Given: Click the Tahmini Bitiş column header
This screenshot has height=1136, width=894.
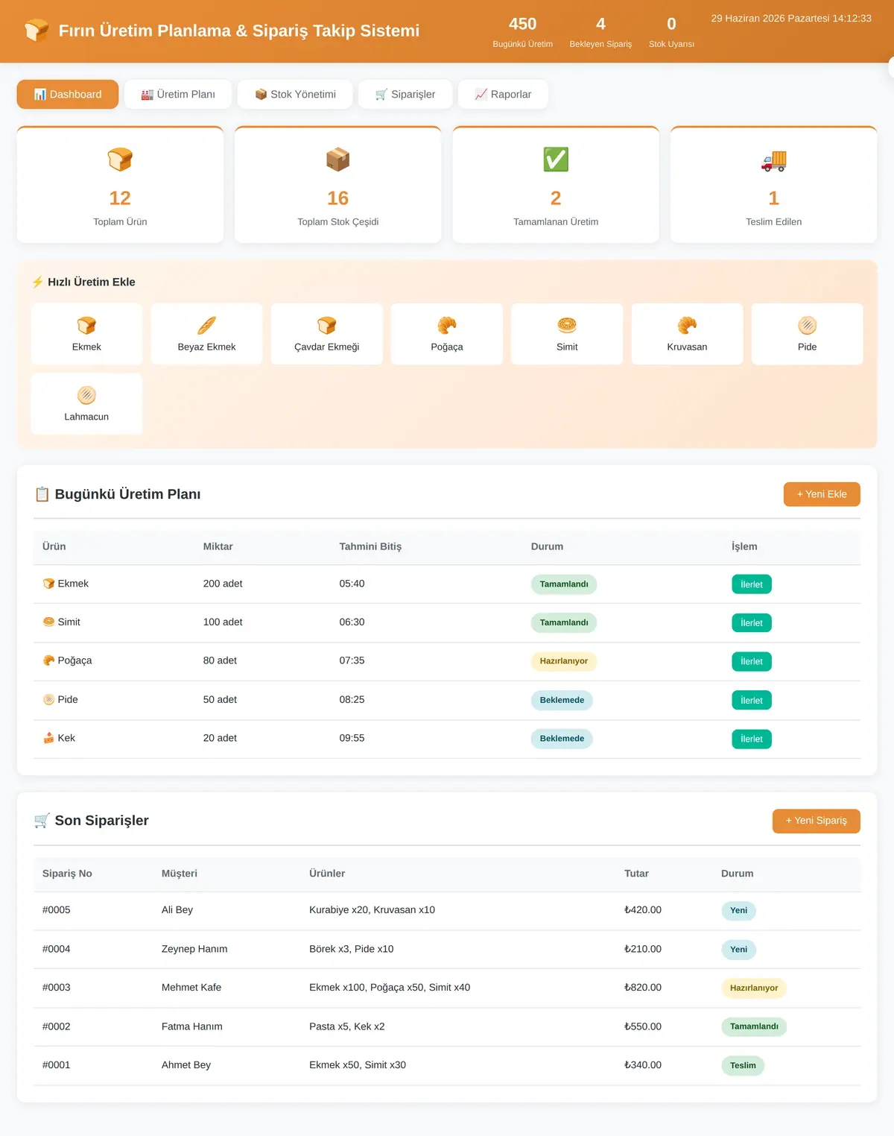Looking at the screenshot, I should 370,546.
